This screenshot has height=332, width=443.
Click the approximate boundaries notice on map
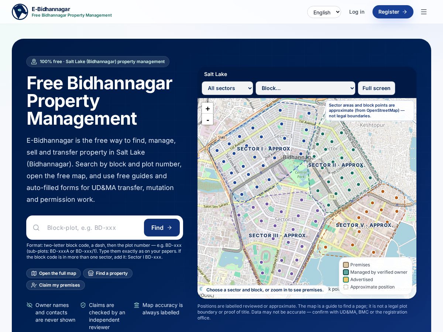[369, 110]
